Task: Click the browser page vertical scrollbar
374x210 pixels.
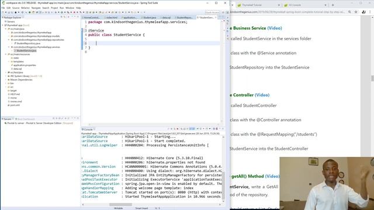Action: tap(372, 79)
